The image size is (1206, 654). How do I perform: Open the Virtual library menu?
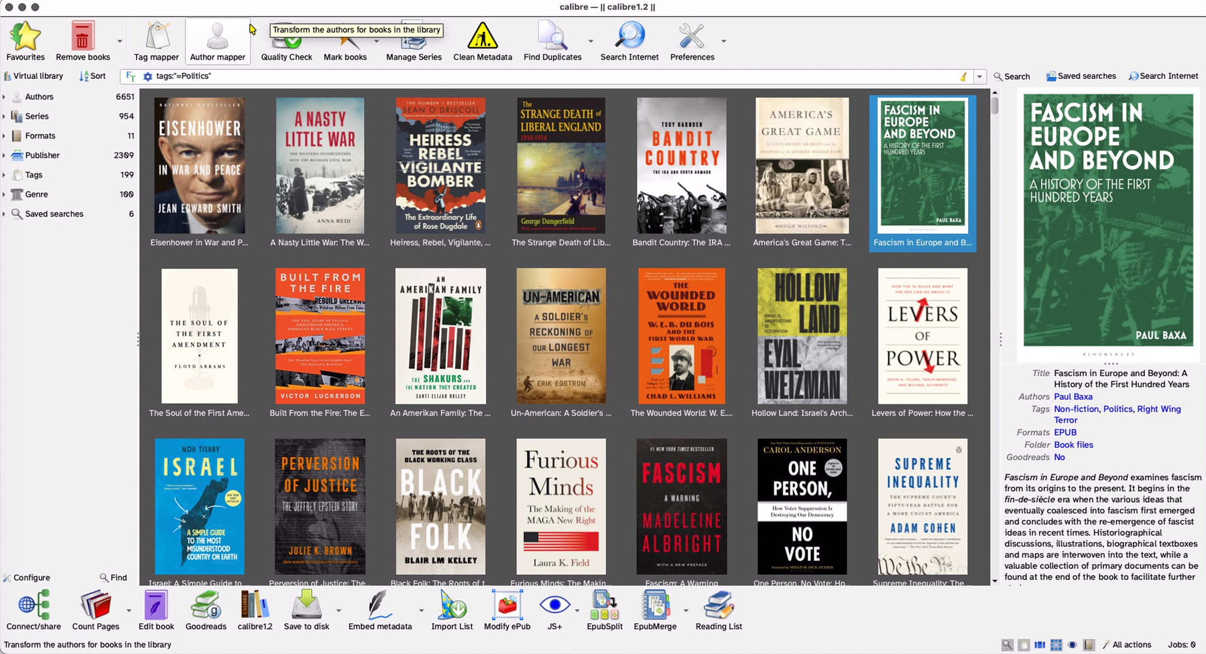(x=34, y=76)
